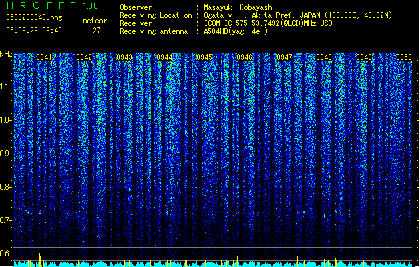
Task: Click the kHz axis unit label
Action: 6,54
